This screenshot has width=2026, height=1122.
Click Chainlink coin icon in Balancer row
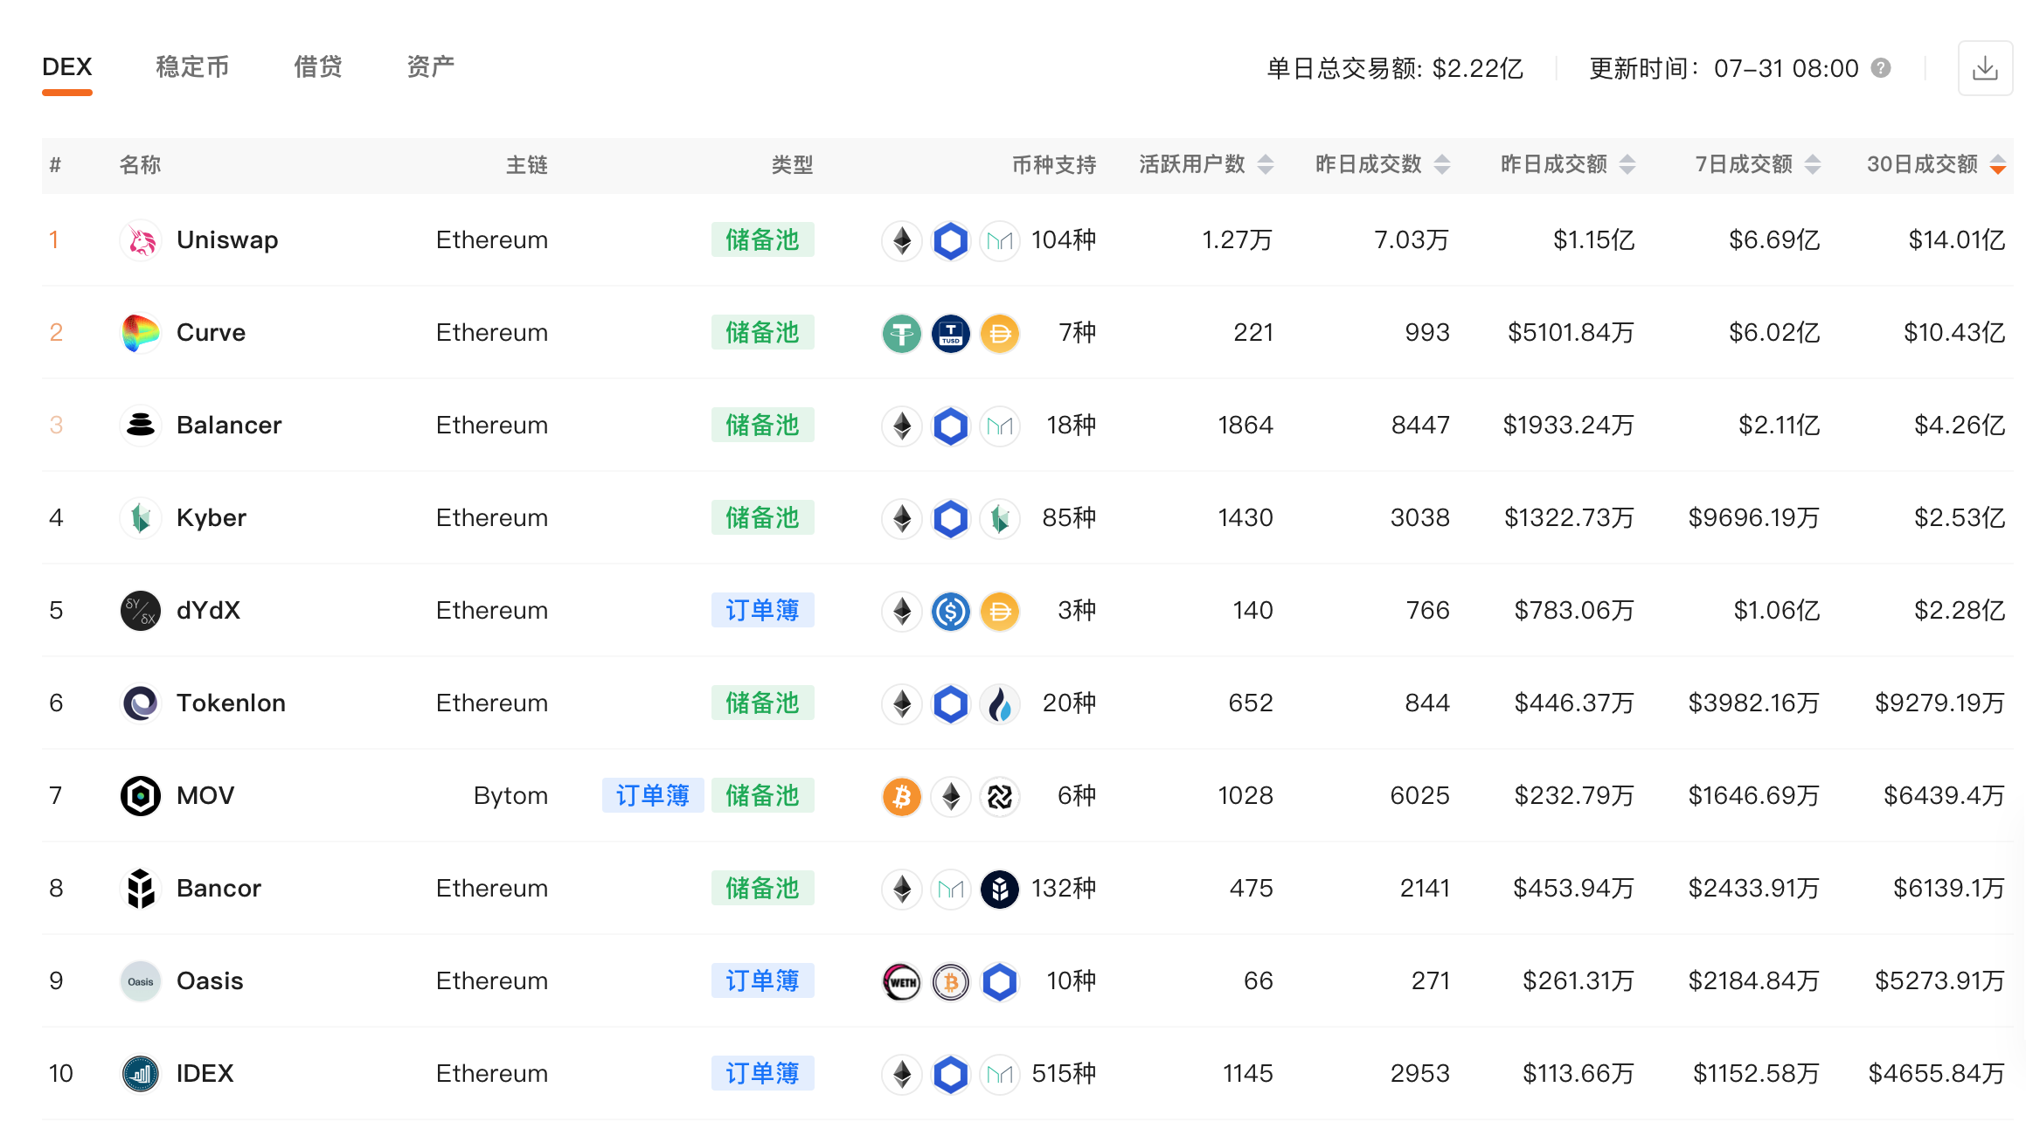point(951,426)
